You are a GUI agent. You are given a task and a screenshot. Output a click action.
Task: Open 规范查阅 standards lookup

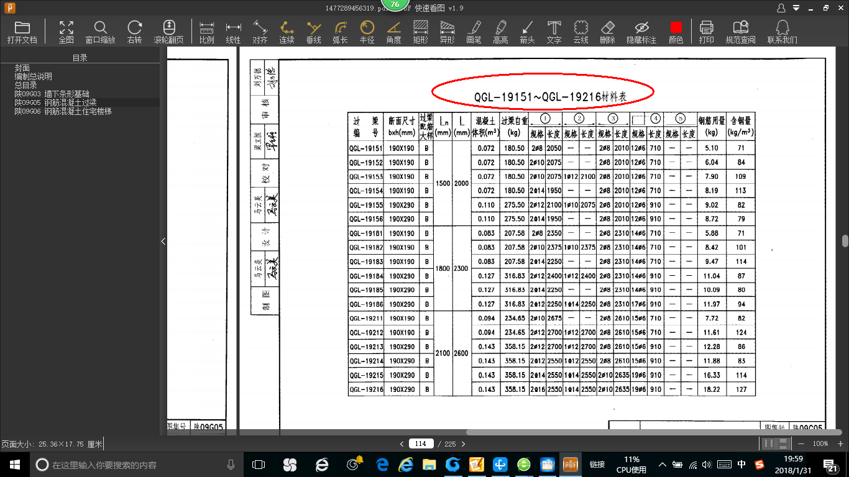[x=740, y=32]
